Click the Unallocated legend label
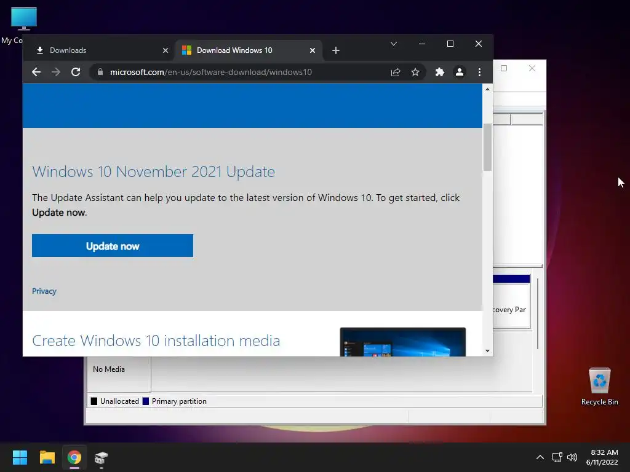 (119, 401)
